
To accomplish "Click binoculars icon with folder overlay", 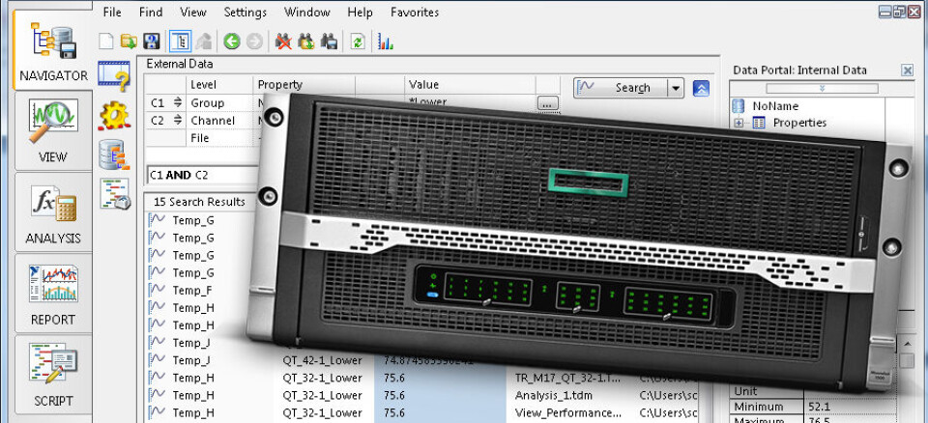I will click(306, 42).
